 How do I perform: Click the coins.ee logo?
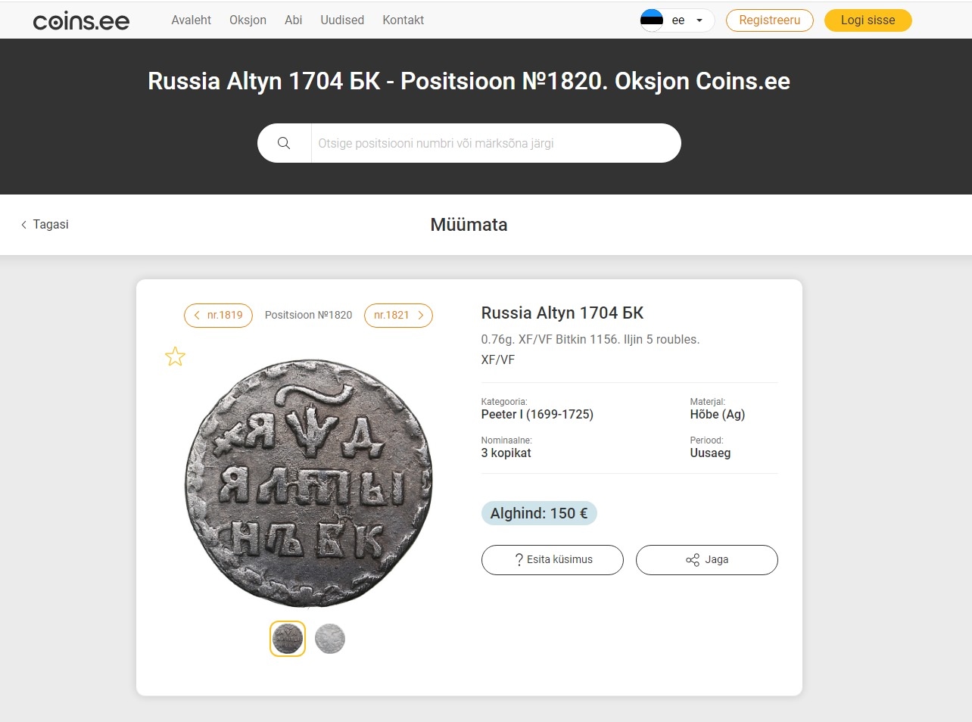tap(81, 21)
